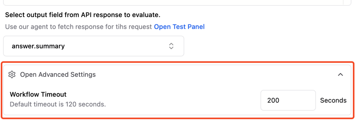This screenshot has width=356, height=122.
Task: Click the Open Advanced Settings label
Action: click(x=58, y=74)
